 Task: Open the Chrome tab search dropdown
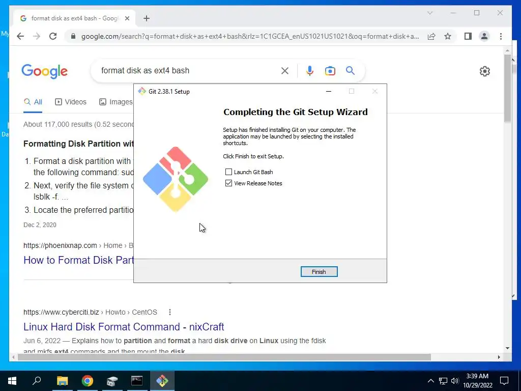tap(429, 13)
